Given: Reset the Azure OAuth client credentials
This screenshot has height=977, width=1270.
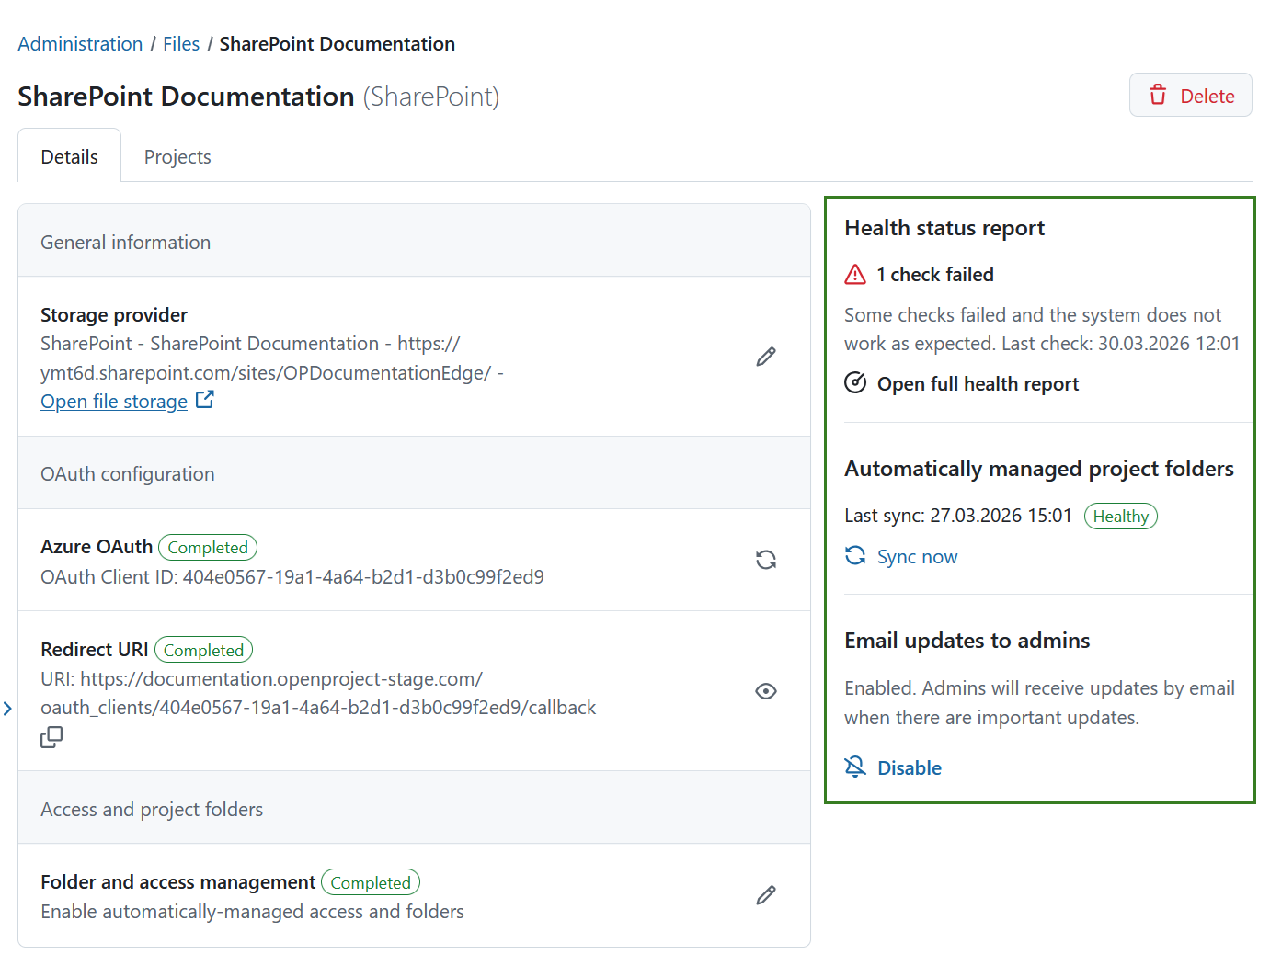Looking at the screenshot, I should 766,560.
